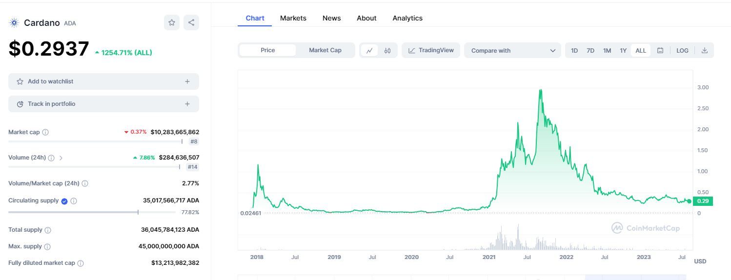Image resolution: width=731 pixels, height=280 pixels.
Task: Click the circulating supply progress bar
Action: (x=92, y=212)
